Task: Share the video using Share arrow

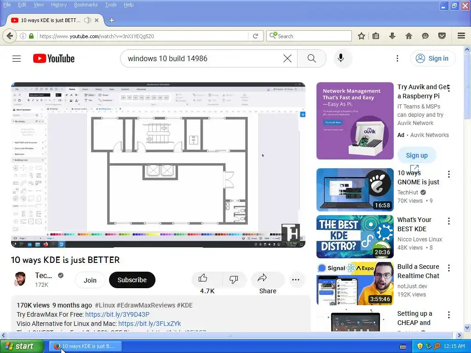Action: (267, 279)
